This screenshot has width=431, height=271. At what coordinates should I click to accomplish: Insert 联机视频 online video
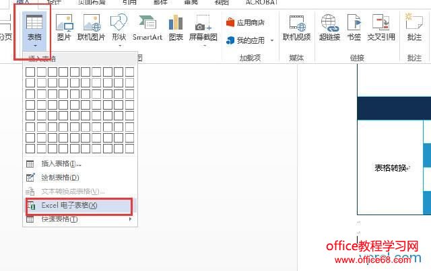(297, 28)
